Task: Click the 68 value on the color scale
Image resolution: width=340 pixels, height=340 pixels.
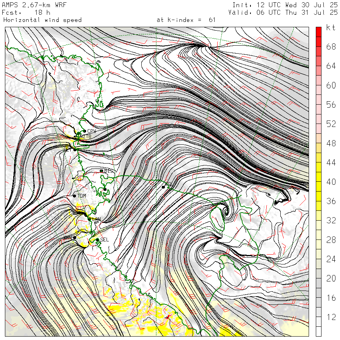Action: (x=331, y=46)
